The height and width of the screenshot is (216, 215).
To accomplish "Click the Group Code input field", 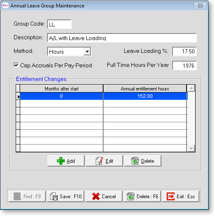I will coord(59,24).
